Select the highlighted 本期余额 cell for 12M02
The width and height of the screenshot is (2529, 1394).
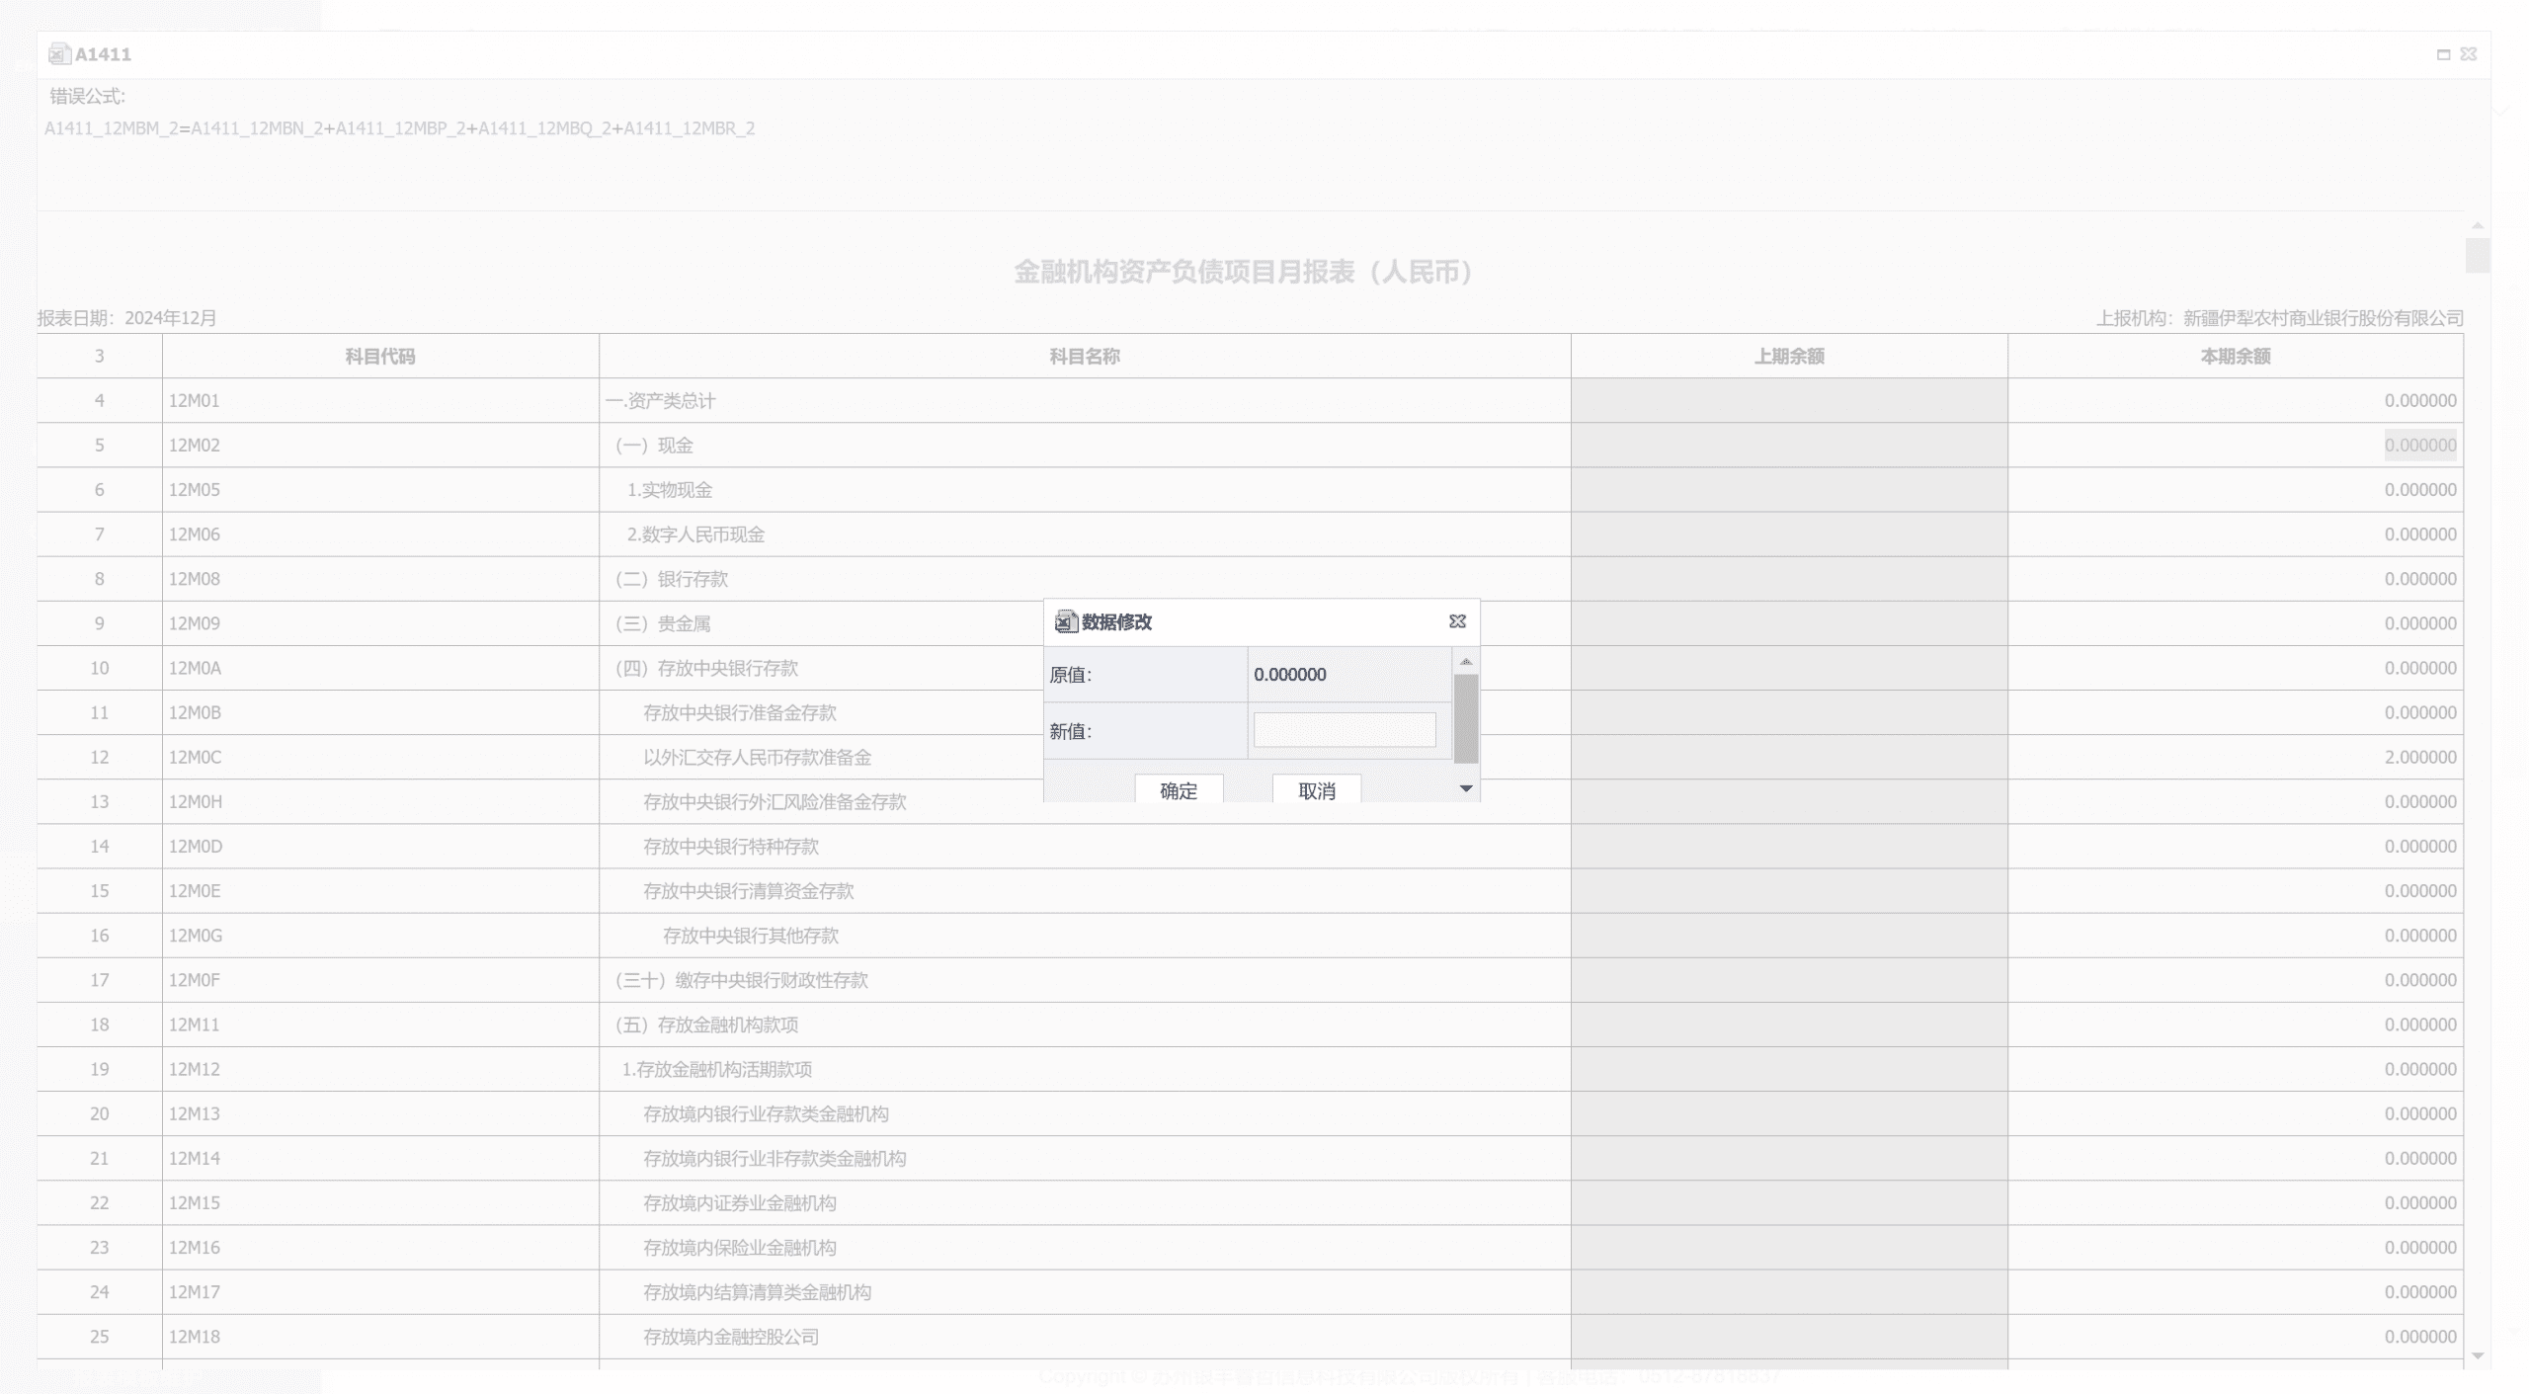pyautogui.click(x=2419, y=446)
